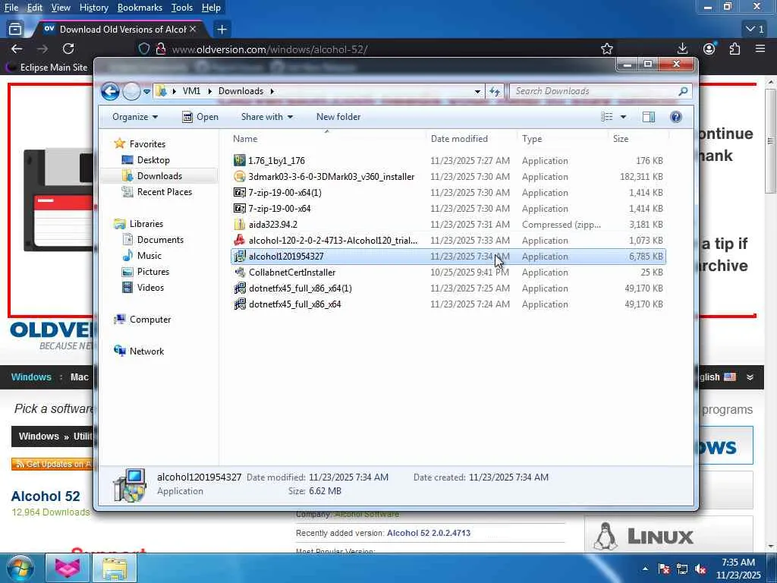This screenshot has height=583, width=777.
Task: Open the Videos library
Action: 150,288
